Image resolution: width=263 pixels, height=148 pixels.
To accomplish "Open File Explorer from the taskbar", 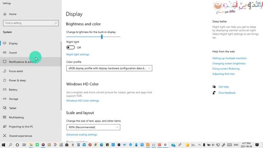I will (x=31, y=145).
